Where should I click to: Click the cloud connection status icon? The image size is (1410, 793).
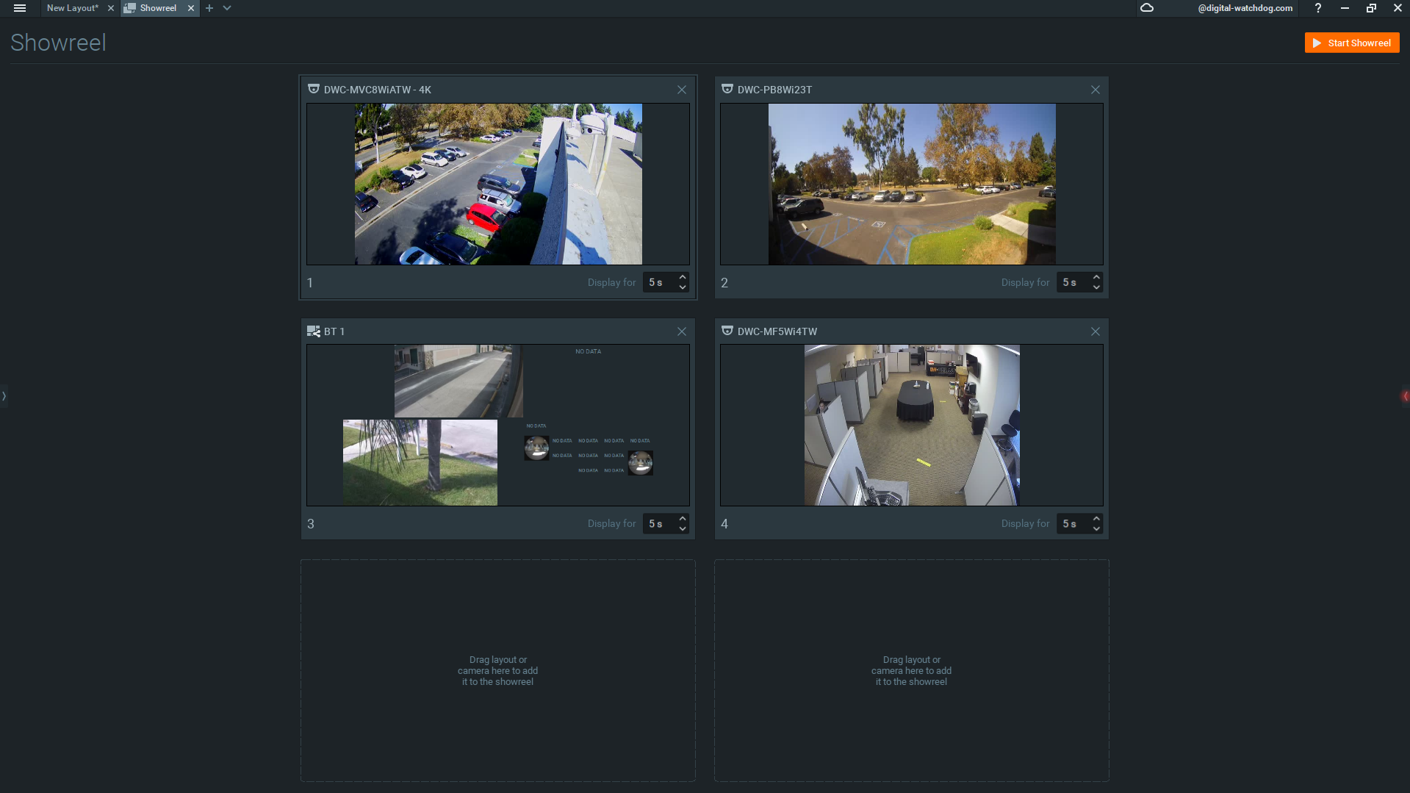click(x=1147, y=8)
